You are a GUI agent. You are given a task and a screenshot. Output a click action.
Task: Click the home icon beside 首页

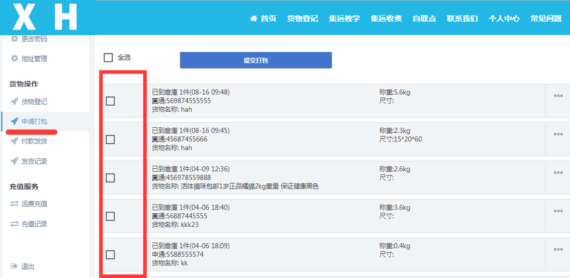point(253,19)
